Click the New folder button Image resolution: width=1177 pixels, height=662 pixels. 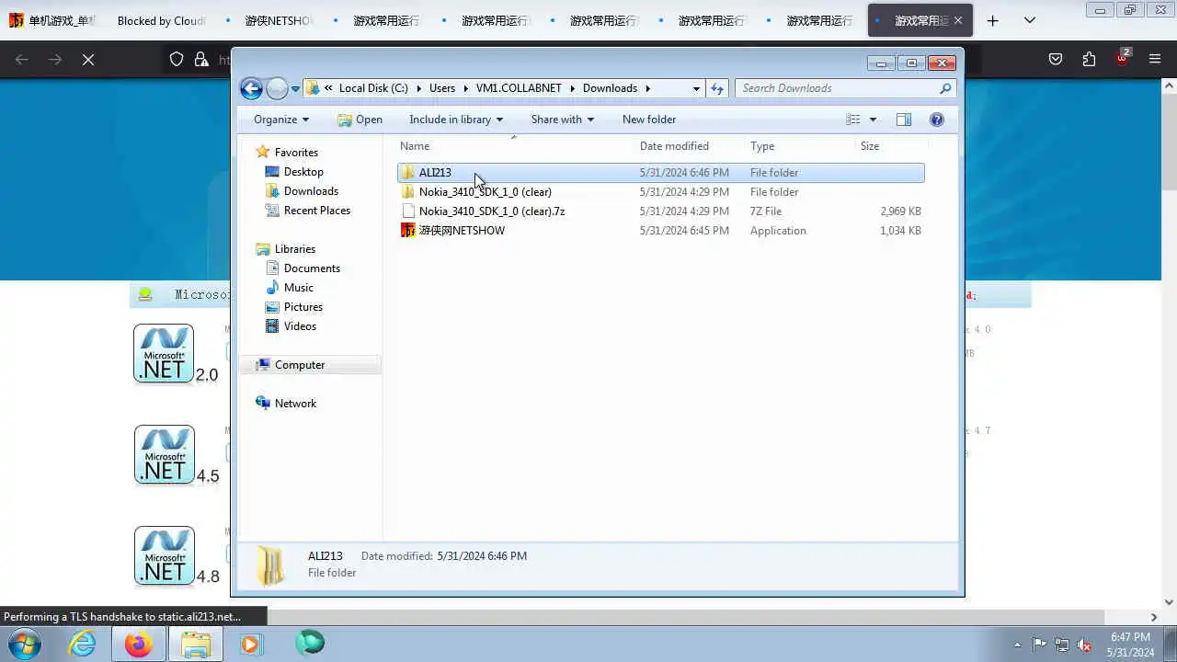649,120
